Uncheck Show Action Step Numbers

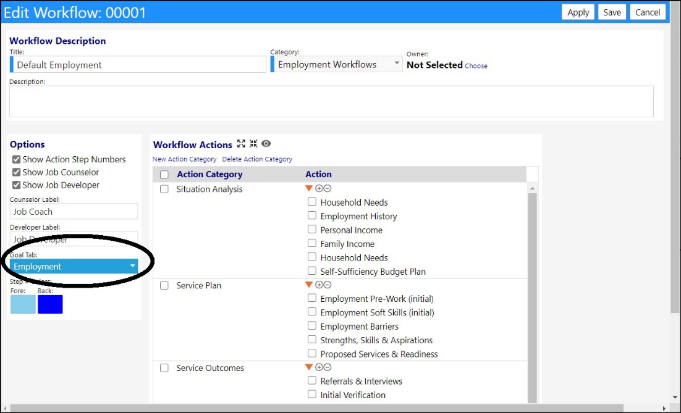(17, 160)
